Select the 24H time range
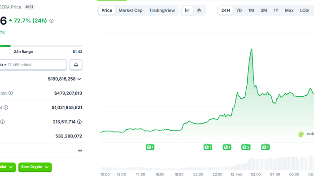The height and width of the screenshot is (179, 314). tap(226, 10)
